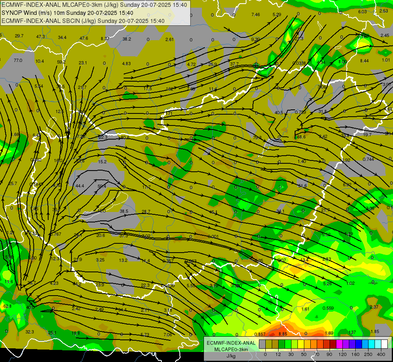Click the 'J/kg' legend unit label
Image resolution: width=393 pixels, height=362 pixels.
231,356
